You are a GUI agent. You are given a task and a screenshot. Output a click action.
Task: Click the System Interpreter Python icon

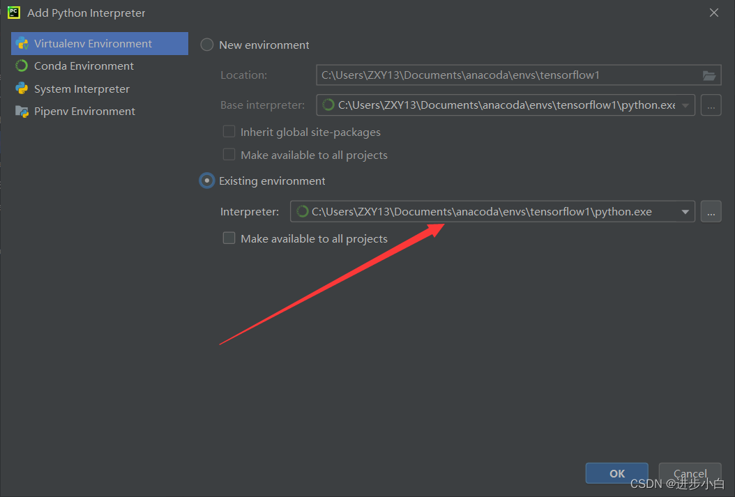coord(22,89)
